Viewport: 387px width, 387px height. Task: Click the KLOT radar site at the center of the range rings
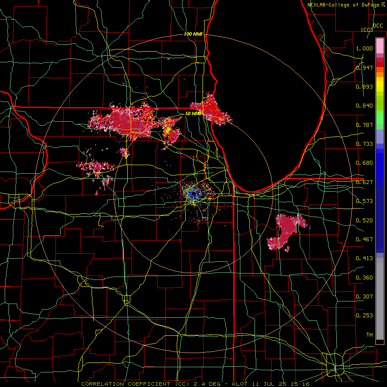(193, 194)
